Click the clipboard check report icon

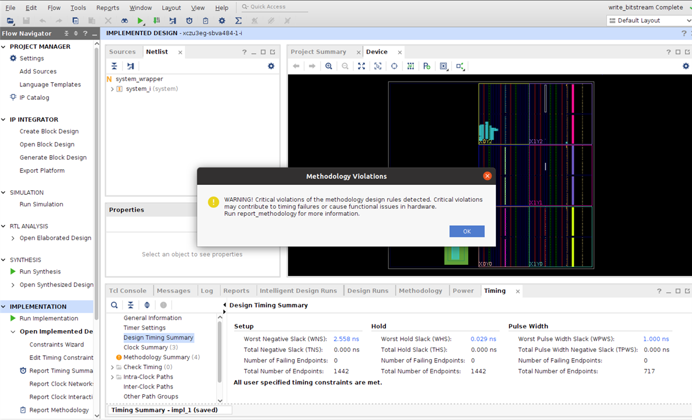[206, 21]
